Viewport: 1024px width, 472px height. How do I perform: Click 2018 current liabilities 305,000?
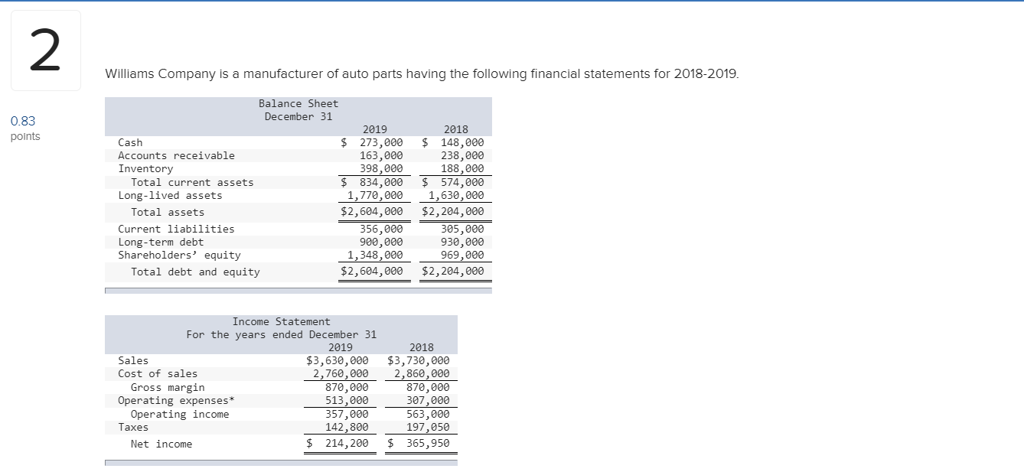tap(462, 229)
